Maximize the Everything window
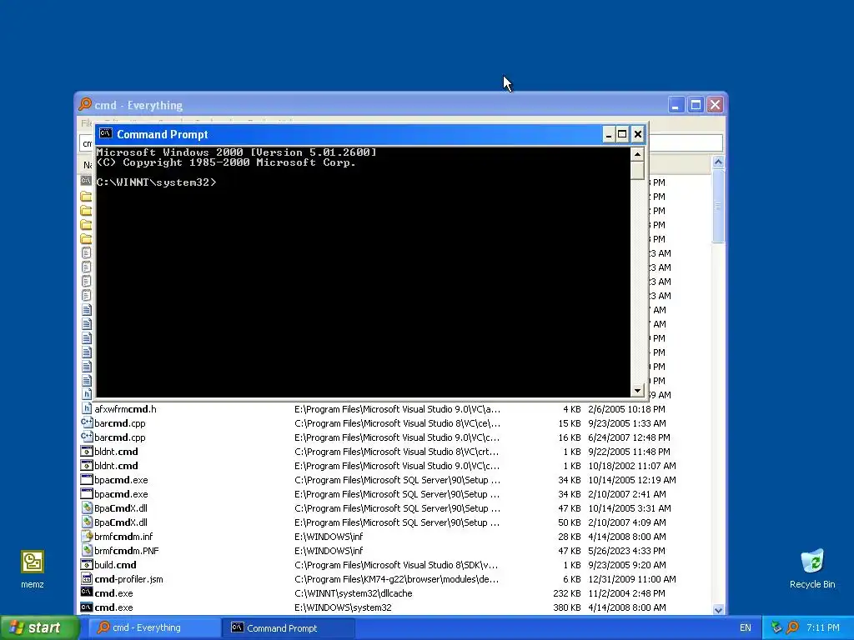 click(x=696, y=104)
